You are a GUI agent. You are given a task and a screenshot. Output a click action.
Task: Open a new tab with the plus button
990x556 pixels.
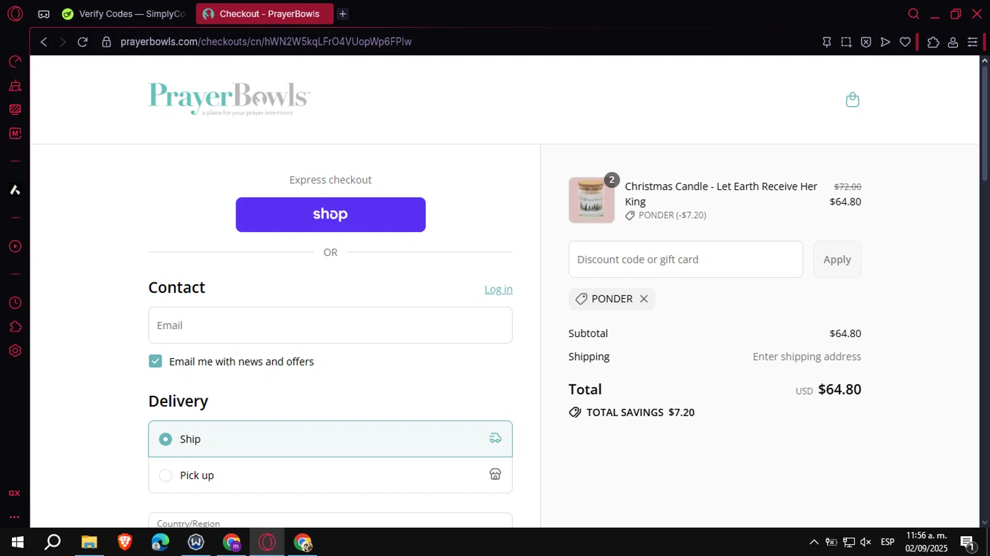click(343, 14)
